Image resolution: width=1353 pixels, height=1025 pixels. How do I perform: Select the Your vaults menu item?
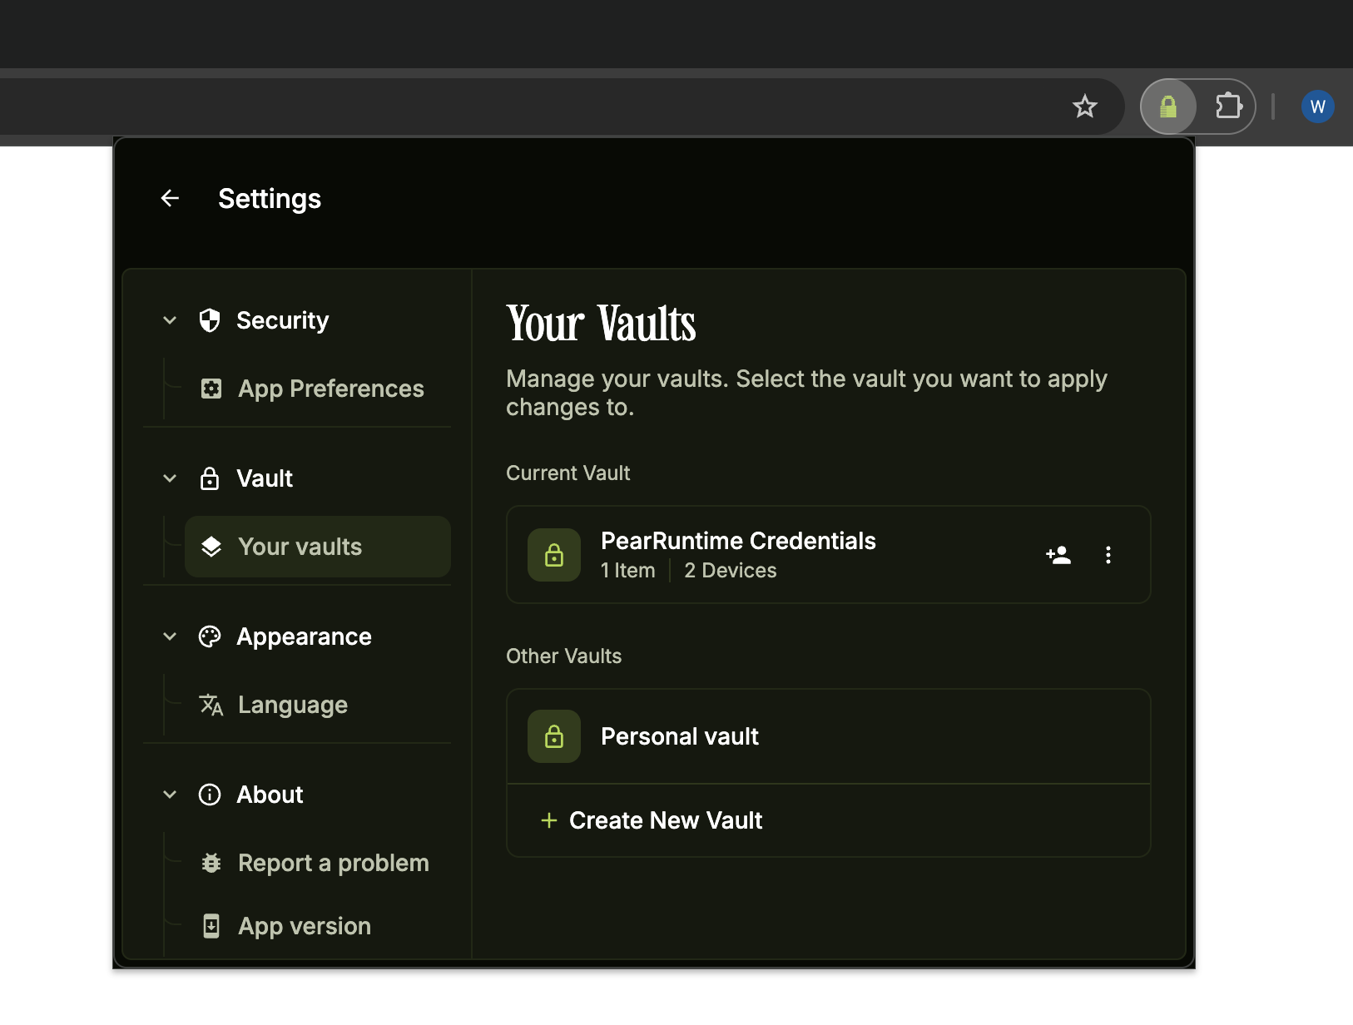tap(318, 547)
